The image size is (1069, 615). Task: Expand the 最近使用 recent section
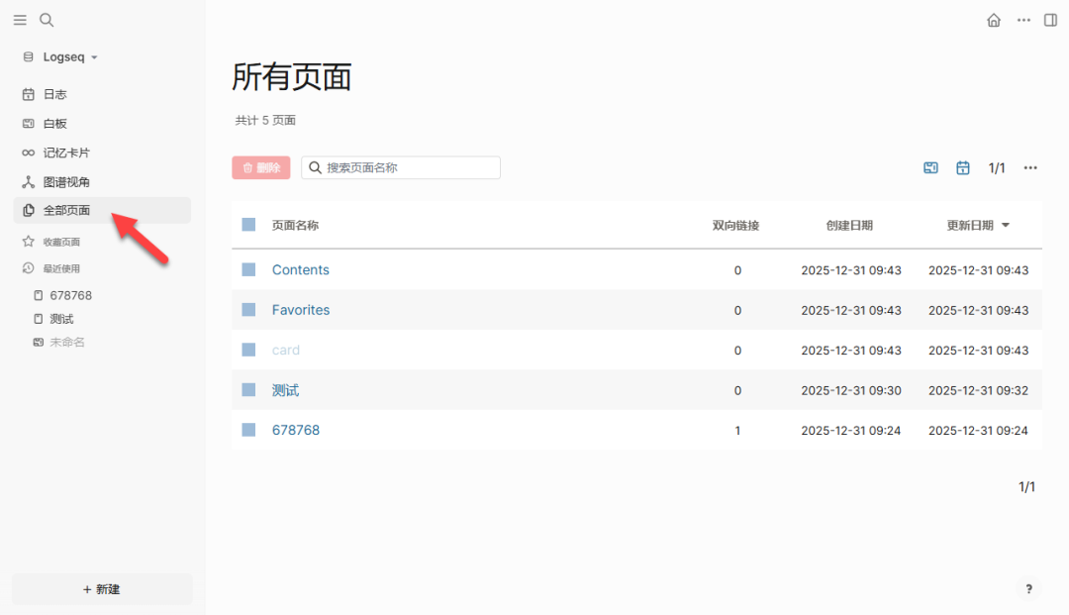[x=57, y=267]
